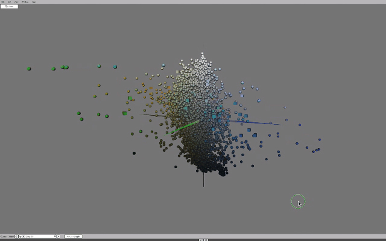
Task: Click the blue axis line extending right
Action: point(261,123)
